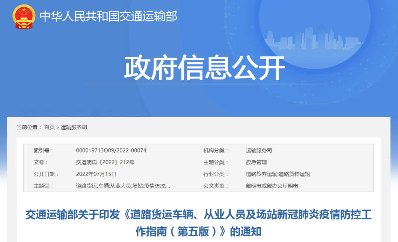Select the 索引号 label
This screenshot has height=242, width=398.
pos(43,151)
